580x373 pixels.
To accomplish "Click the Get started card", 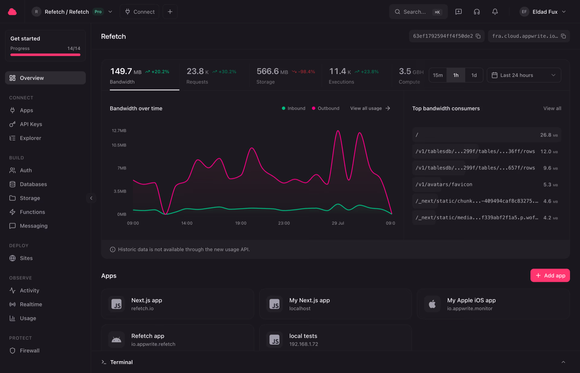I will pos(45,45).
